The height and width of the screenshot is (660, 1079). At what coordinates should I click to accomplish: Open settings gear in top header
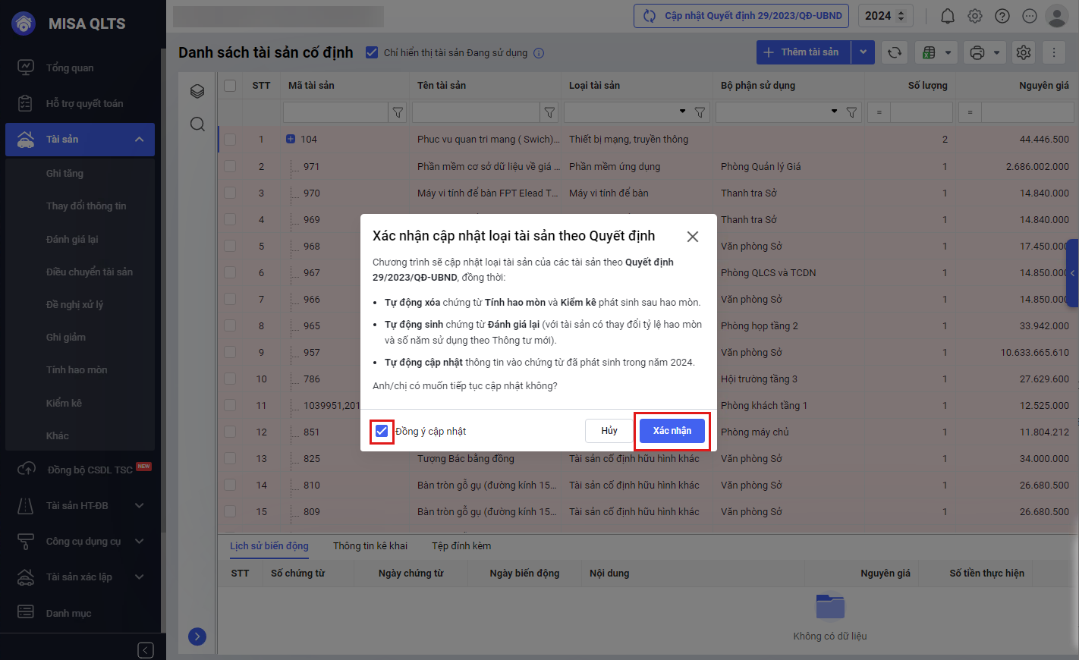tap(975, 16)
